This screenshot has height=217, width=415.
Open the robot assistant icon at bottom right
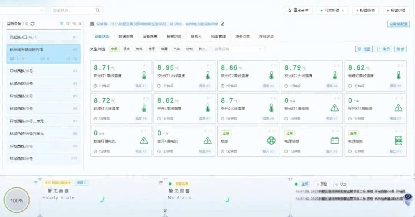coord(407,199)
